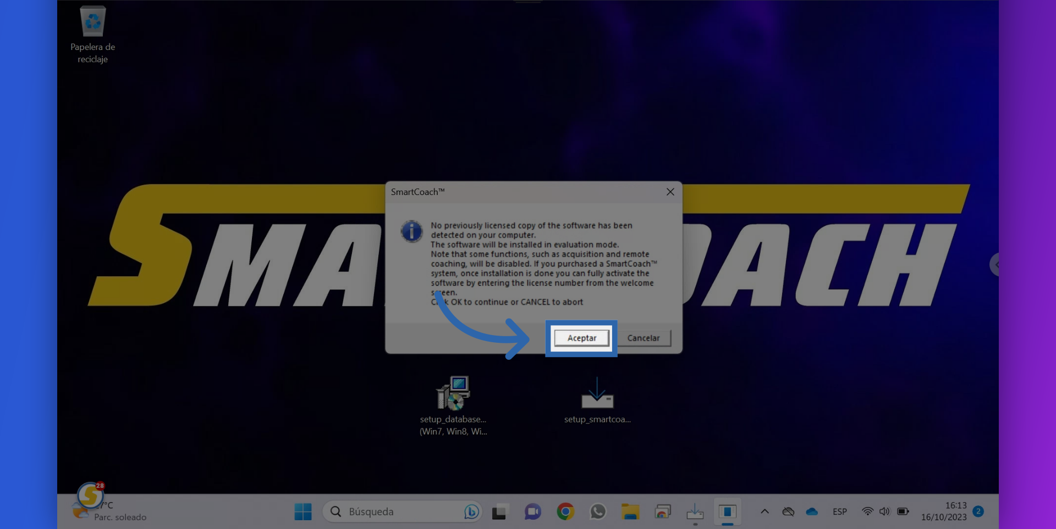
Task: Open Wi-Fi network settings in tray
Action: (x=867, y=511)
